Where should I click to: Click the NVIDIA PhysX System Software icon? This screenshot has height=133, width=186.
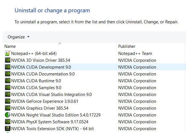pyautogui.click(x=8, y=122)
